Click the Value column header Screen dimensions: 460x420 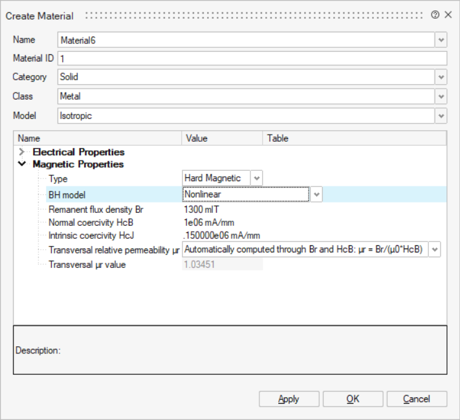[197, 138]
